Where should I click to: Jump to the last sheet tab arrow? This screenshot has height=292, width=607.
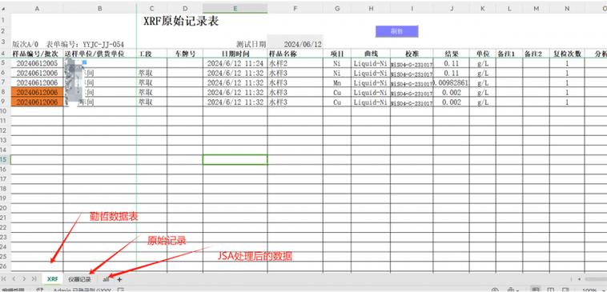[x=34, y=279]
